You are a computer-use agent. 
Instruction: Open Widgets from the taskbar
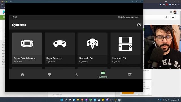pos(74,100)
